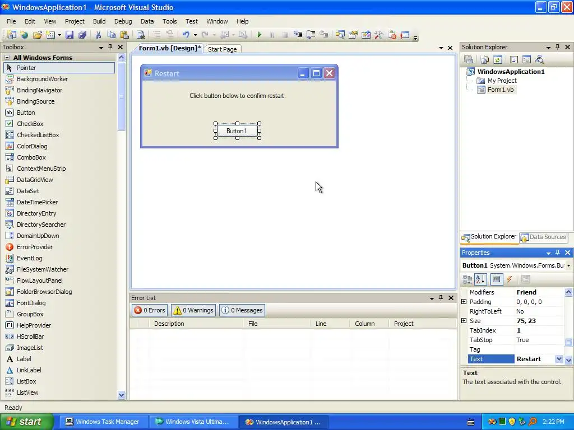Click the Properties list icon in Properties panel

(x=497, y=279)
